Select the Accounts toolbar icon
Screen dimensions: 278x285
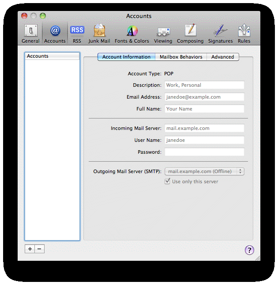55,33
